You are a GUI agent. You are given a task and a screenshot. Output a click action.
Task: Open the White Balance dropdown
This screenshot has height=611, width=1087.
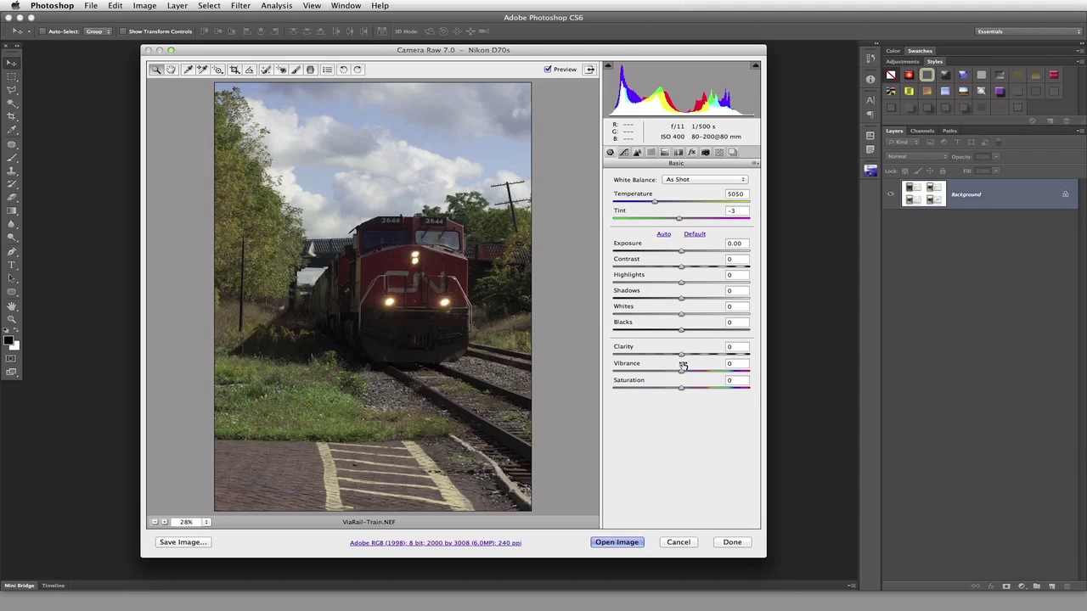(x=705, y=180)
